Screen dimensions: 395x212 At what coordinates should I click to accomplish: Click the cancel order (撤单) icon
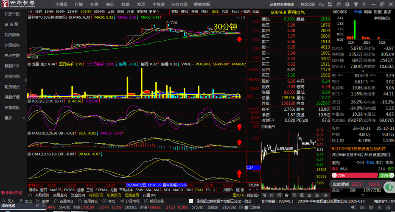38,201
